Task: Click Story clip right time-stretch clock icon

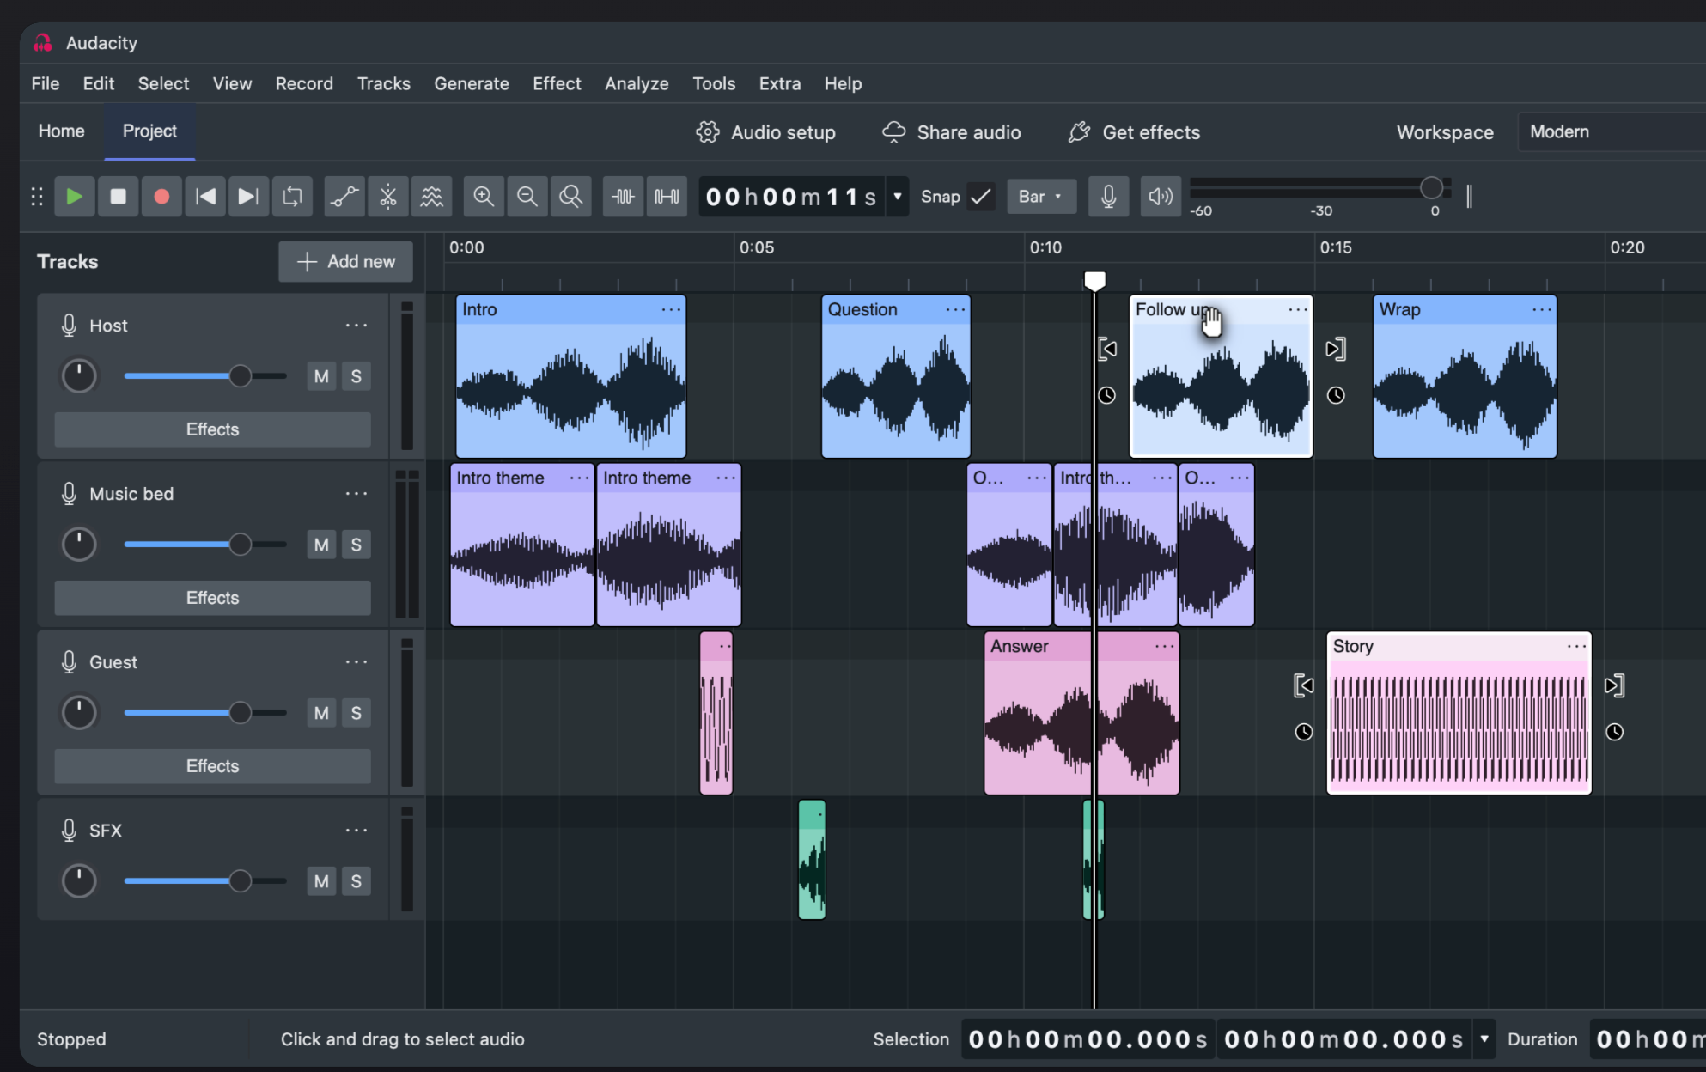Action: tap(1615, 732)
